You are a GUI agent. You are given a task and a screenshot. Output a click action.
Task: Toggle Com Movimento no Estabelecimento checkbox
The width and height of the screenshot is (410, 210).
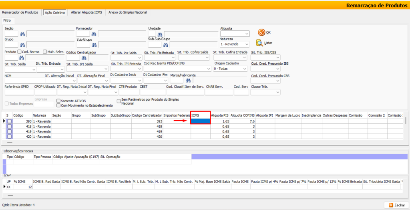click(58, 105)
